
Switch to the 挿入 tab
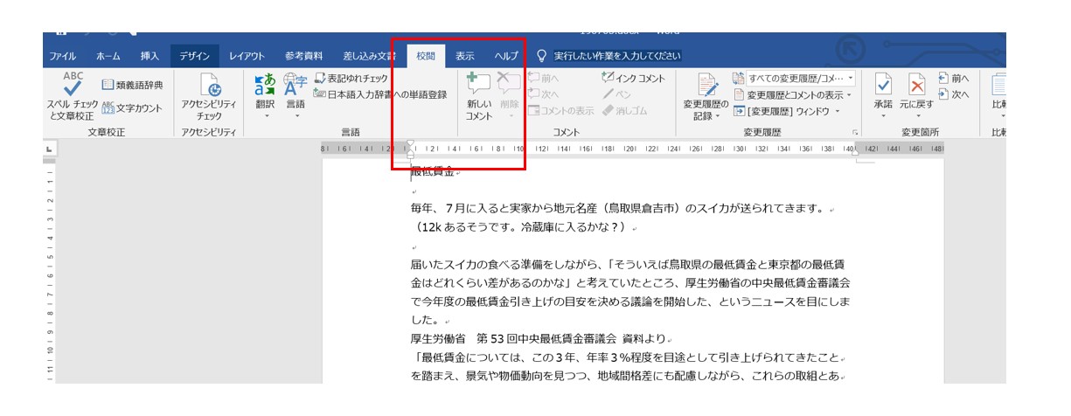coord(150,56)
